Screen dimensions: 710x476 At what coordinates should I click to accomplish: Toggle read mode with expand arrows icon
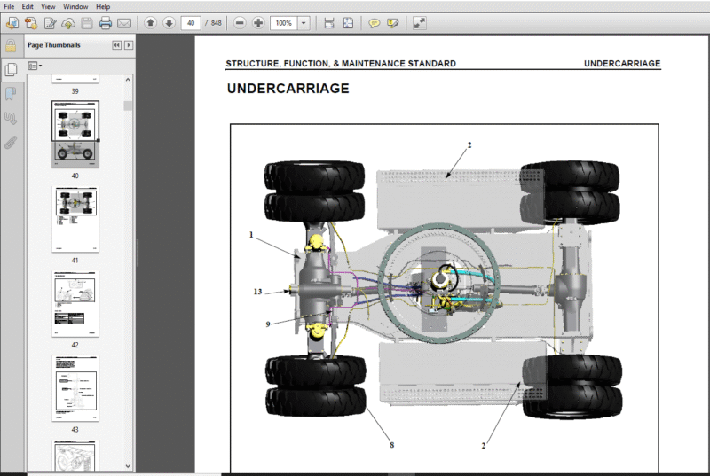(x=419, y=23)
